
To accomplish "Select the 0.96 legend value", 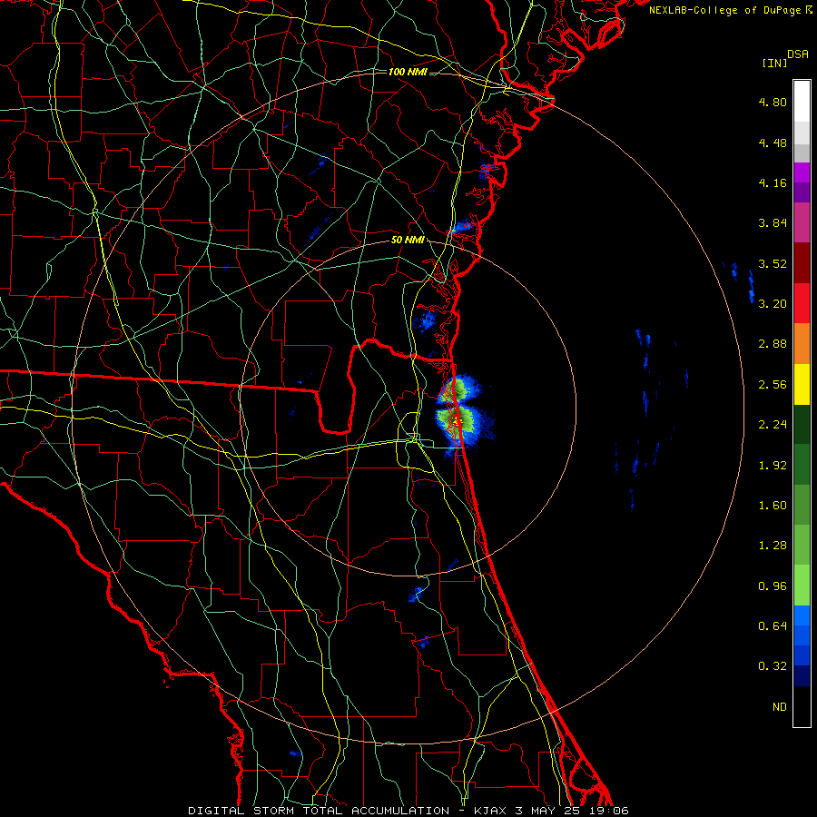I will (773, 586).
